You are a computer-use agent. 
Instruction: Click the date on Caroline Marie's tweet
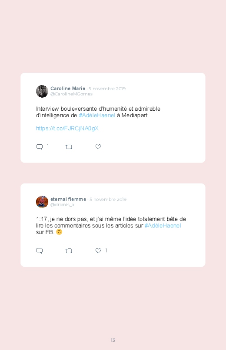(x=107, y=88)
